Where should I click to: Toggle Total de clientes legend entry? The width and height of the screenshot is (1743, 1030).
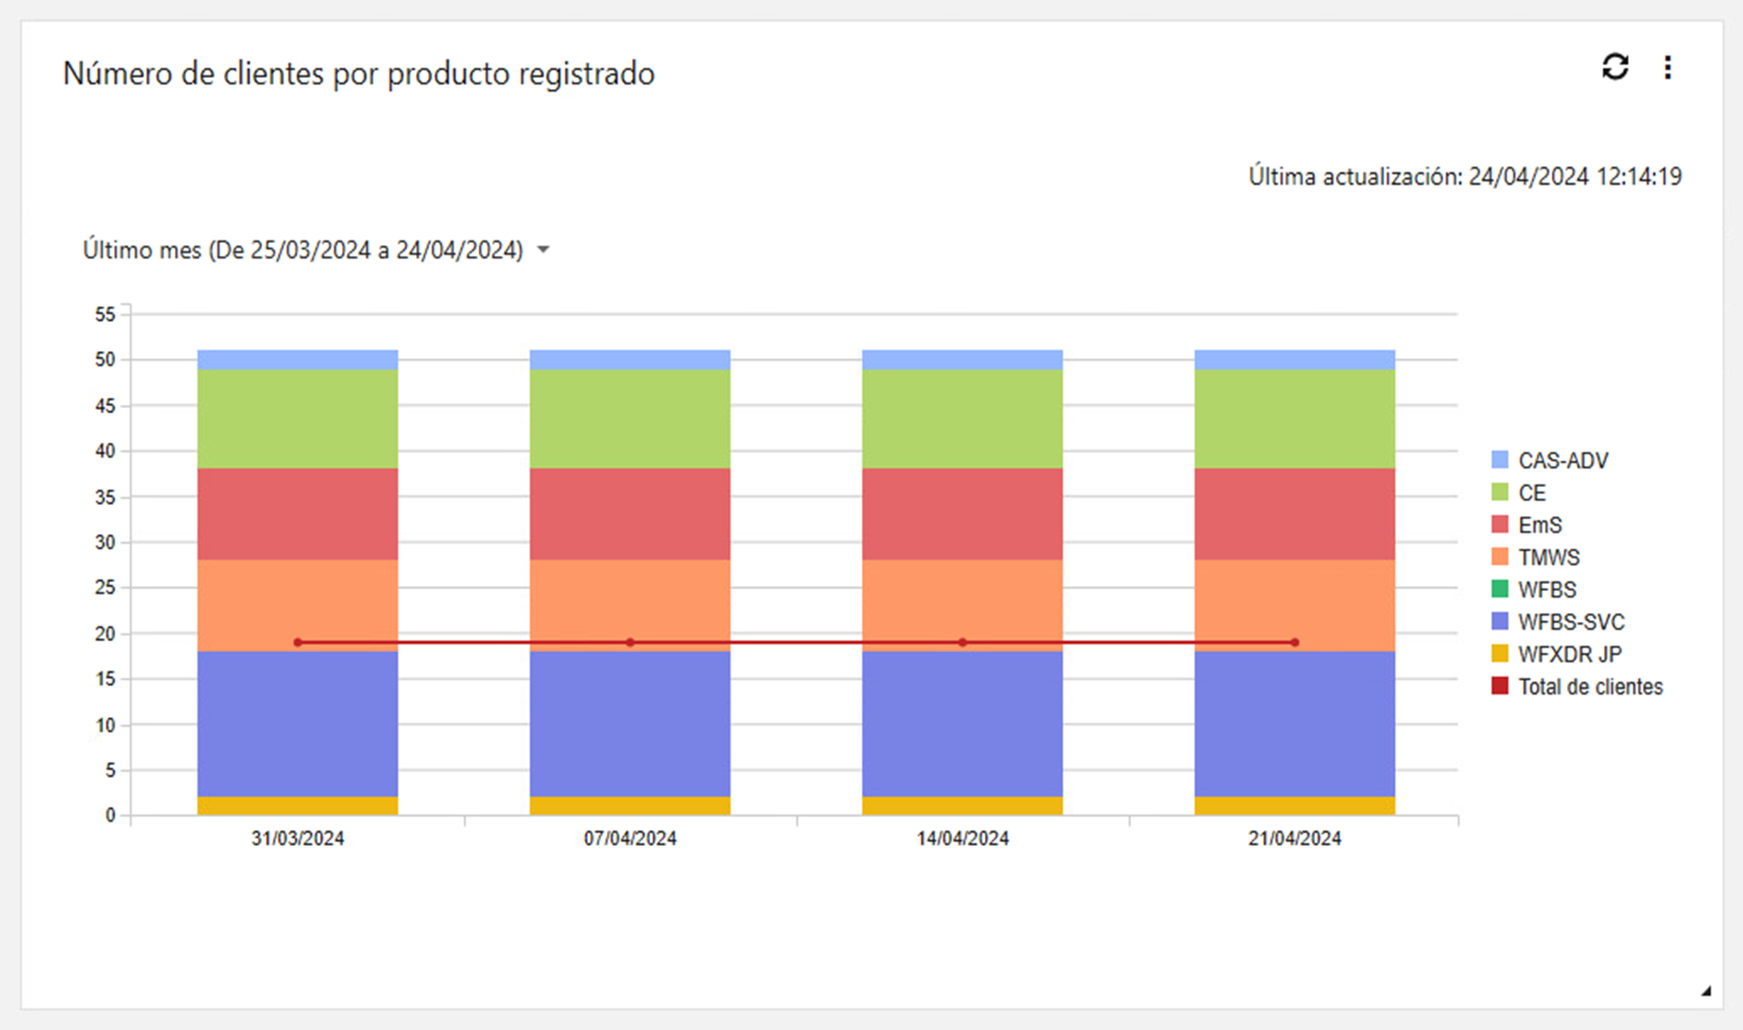(1590, 686)
